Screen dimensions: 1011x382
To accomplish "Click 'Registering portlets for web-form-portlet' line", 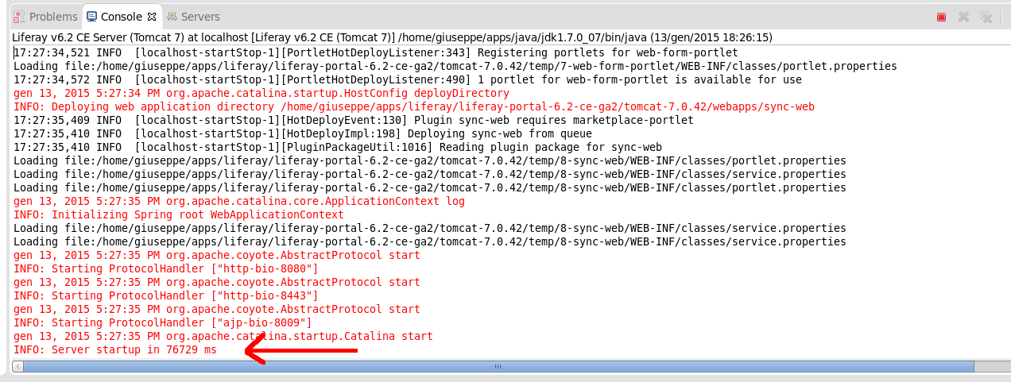I will pyautogui.click(x=376, y=52).
